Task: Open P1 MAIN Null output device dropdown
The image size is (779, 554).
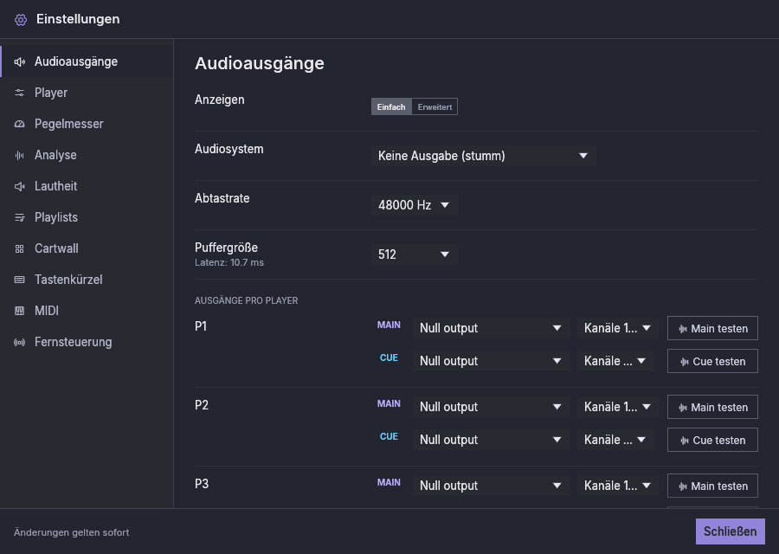Action: pyautogui.click(x=491, y=328)
